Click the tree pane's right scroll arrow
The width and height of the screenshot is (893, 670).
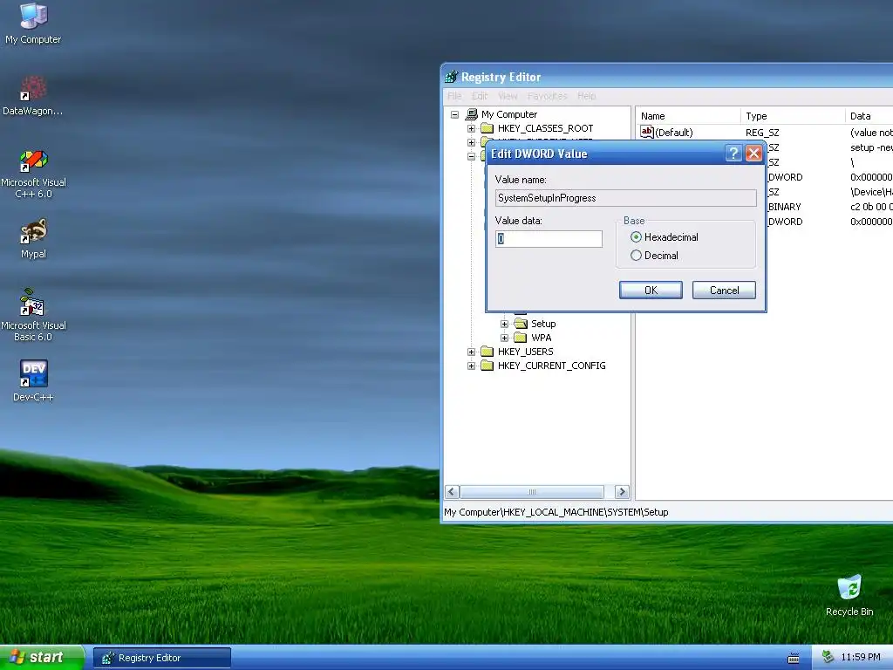[622, 492]
